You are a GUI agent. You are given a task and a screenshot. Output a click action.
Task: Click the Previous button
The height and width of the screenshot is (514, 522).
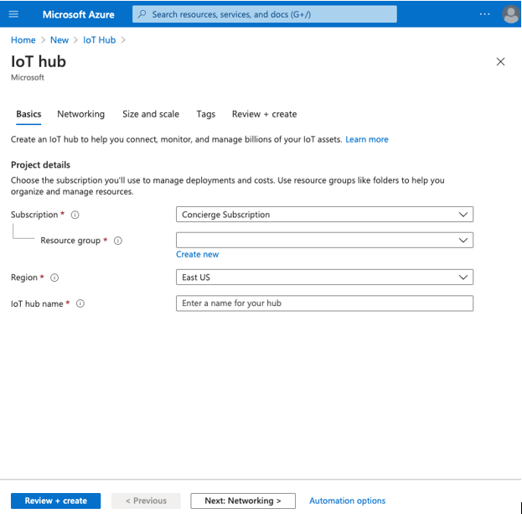pos(146,501)
